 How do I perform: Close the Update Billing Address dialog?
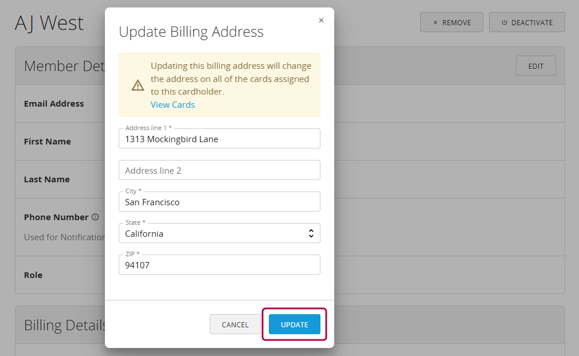321,19
